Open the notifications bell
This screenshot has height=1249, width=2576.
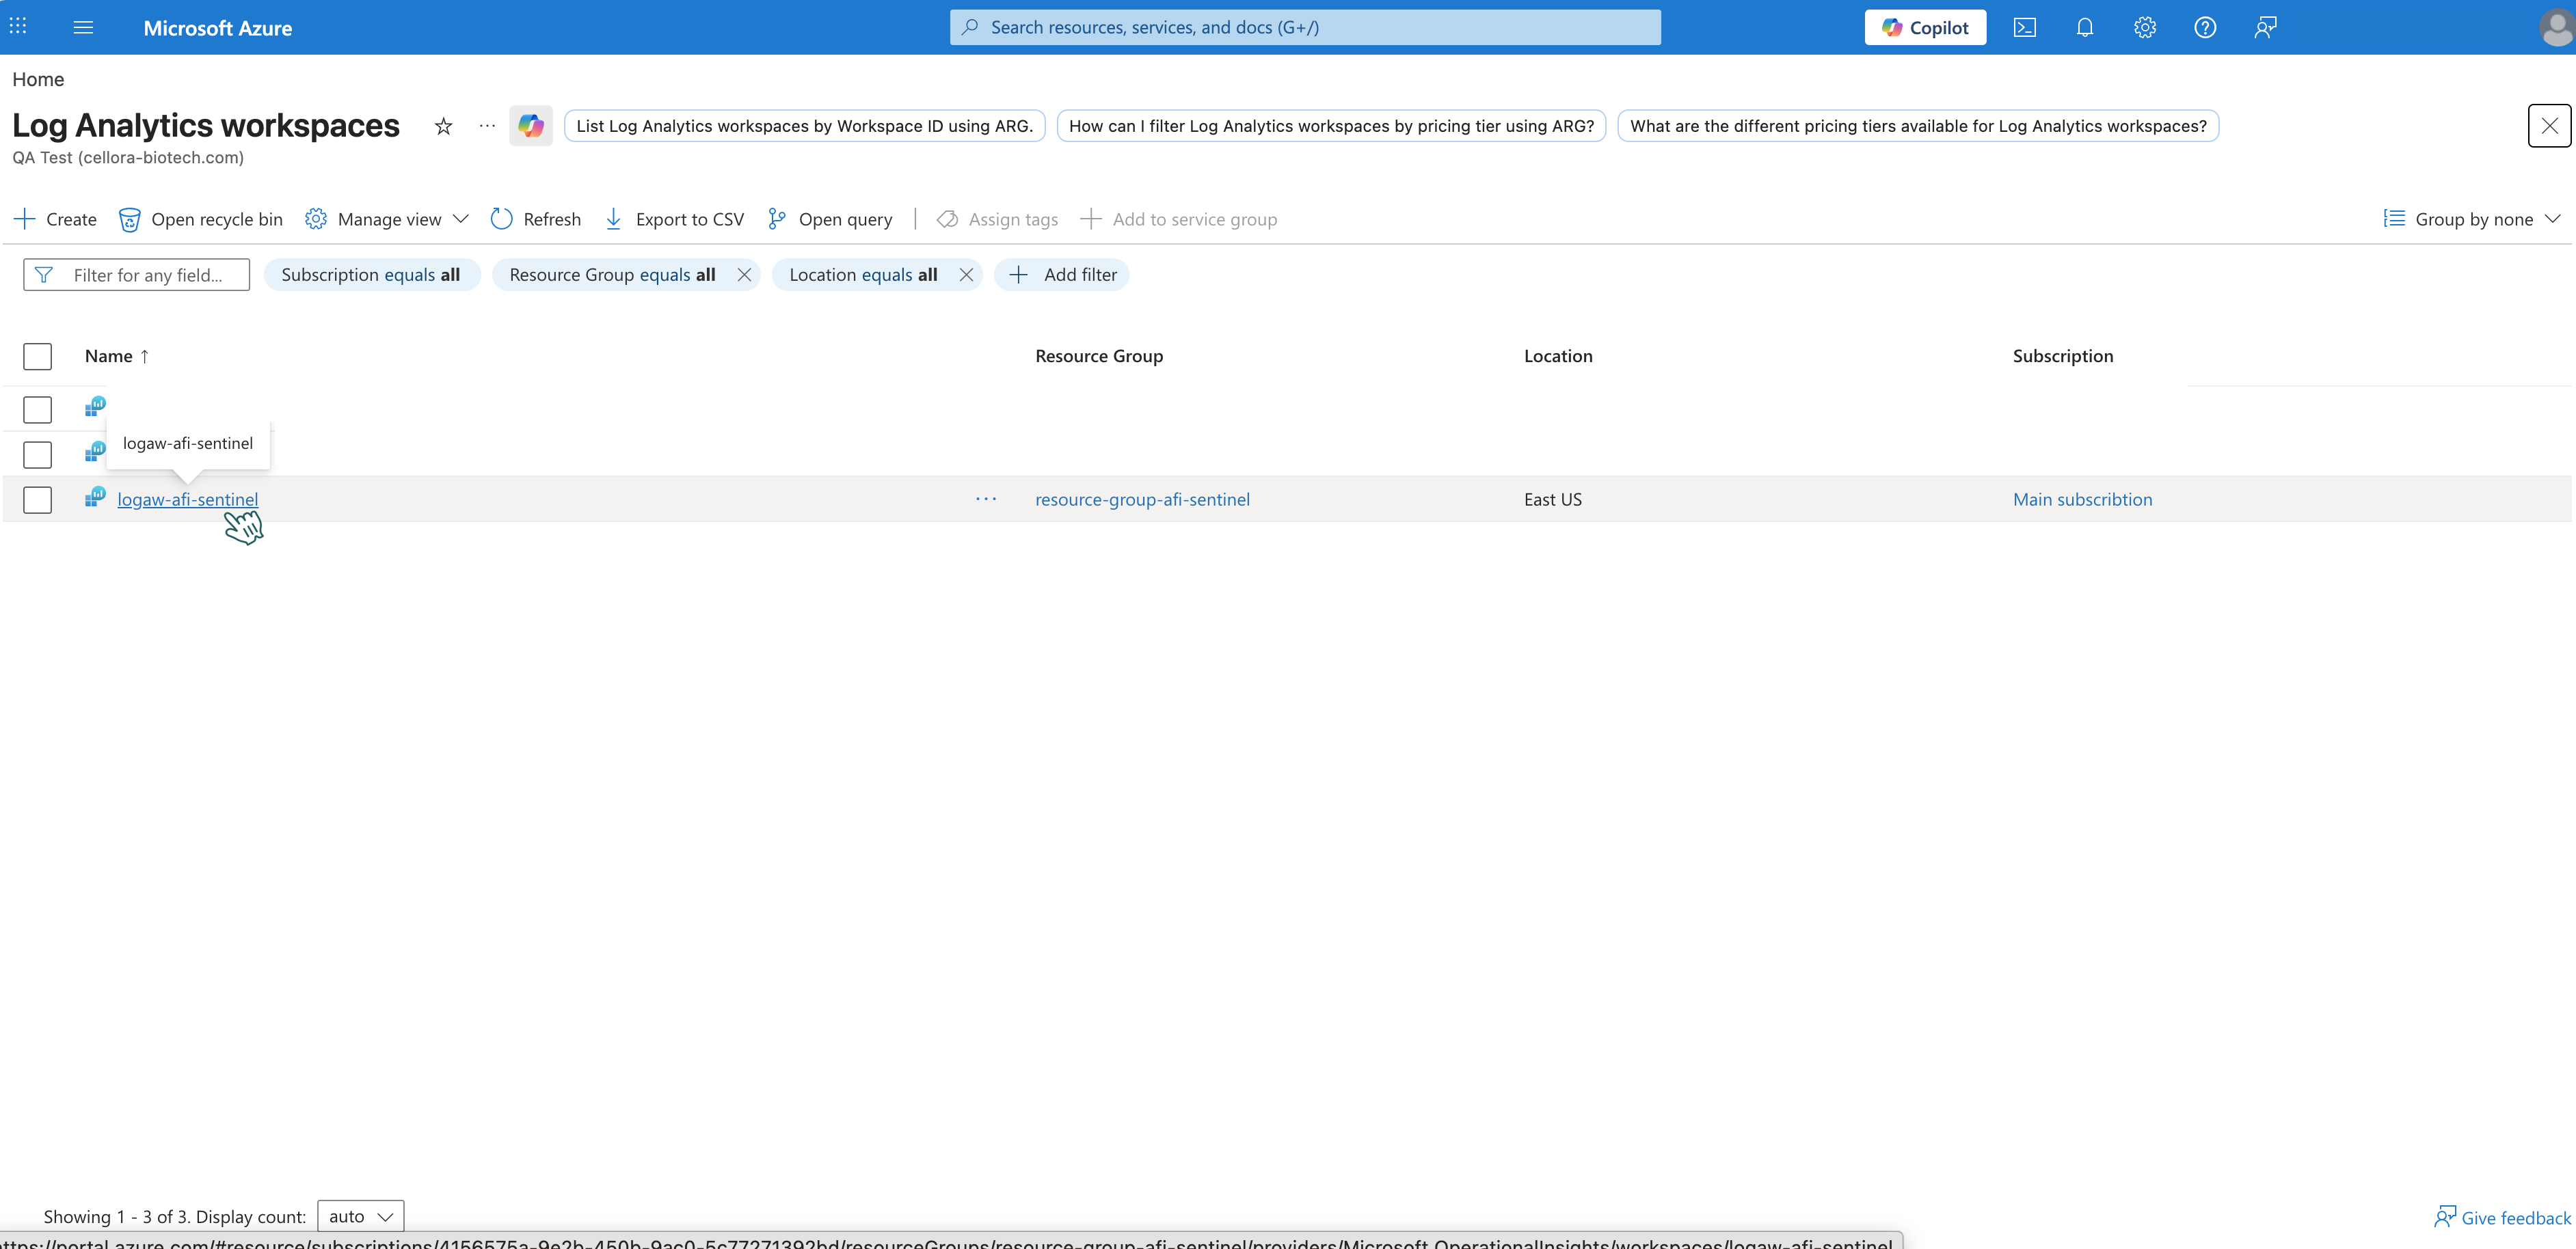[x=2084, y=28]
